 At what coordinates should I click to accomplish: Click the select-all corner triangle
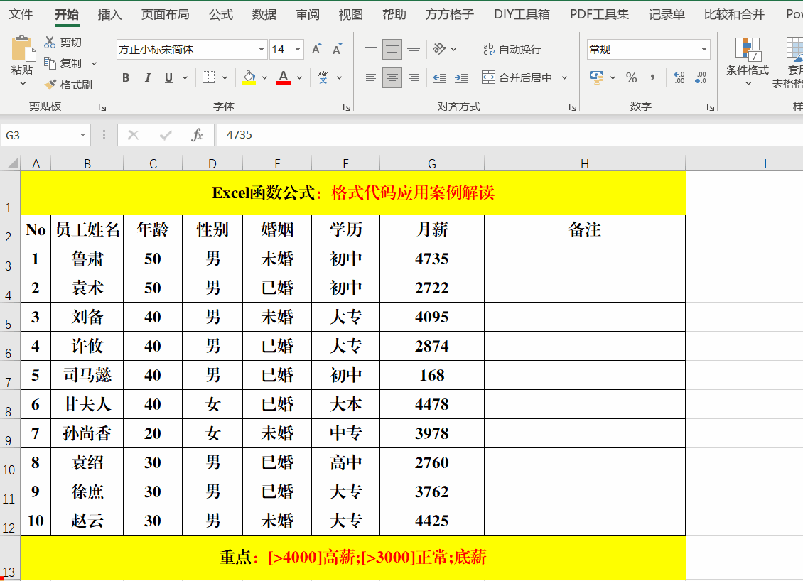(x=11, y=164)
